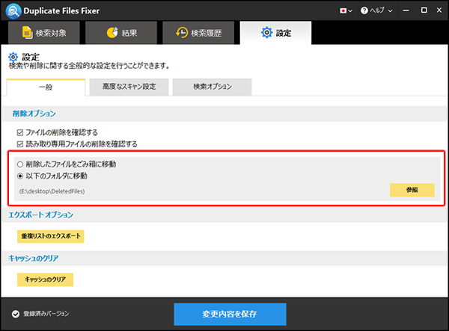Select the 設定 main tab
449x331 pixels.
click(x=275, y=33)
